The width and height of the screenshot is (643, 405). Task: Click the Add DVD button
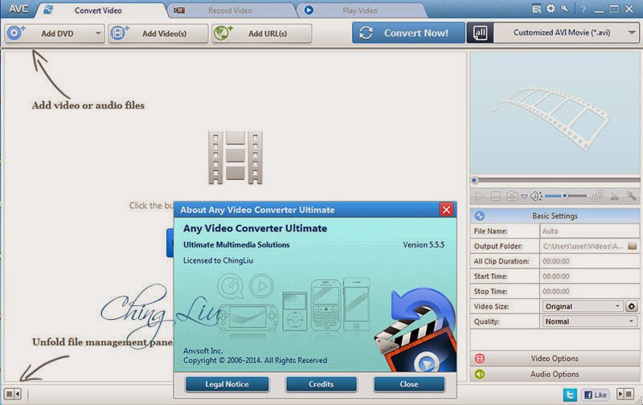(x=55, y=33)
